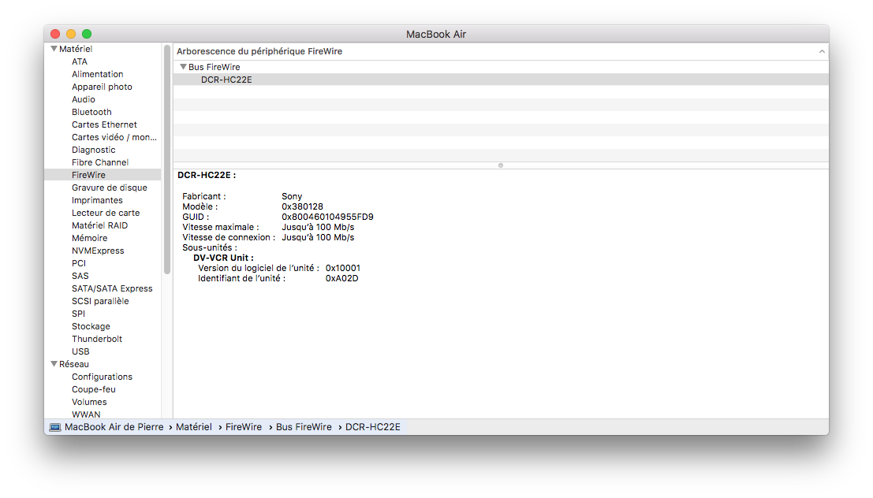Image resolution: width=873 pixels, height=498 pixels.
Task: Select the FireWire sidebar item
Action: 103,175
